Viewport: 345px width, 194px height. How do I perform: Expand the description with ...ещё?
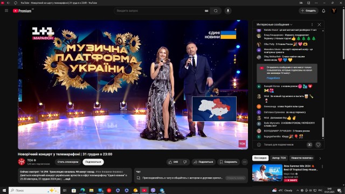[x=67, y=179]
